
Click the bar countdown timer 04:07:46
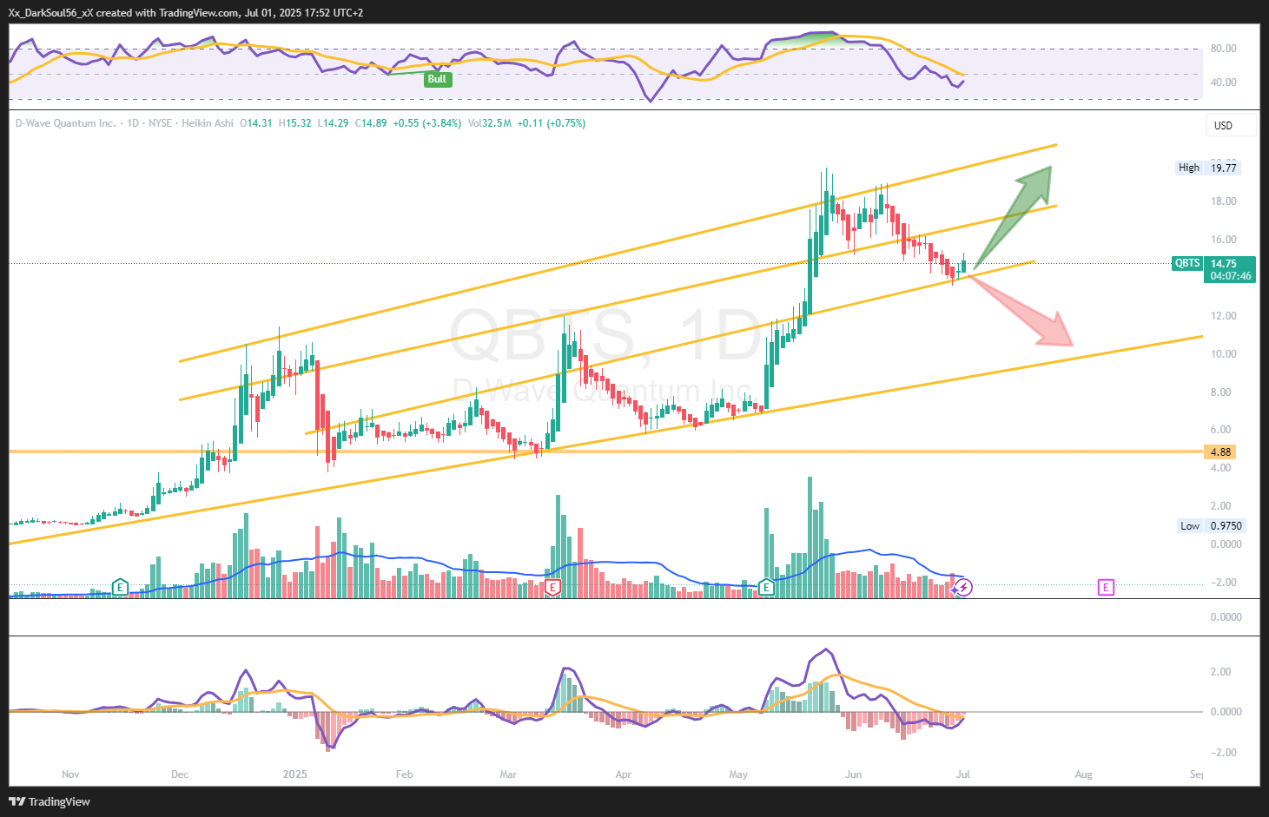(1231, 276)
